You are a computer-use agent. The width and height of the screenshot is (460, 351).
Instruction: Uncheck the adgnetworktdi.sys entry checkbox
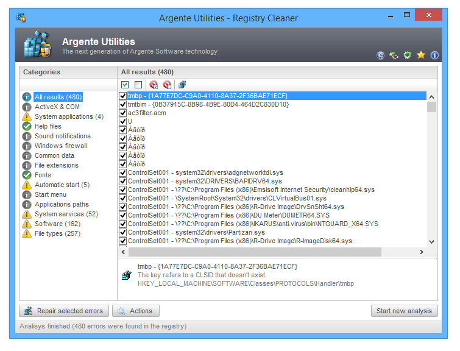coord(122,172)
